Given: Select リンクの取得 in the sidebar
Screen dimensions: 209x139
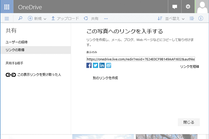Looking at the screenshot, I should click(36, 50).
